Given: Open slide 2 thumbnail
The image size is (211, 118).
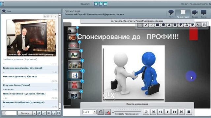Looking at the screenshot, I should [73, 37].
